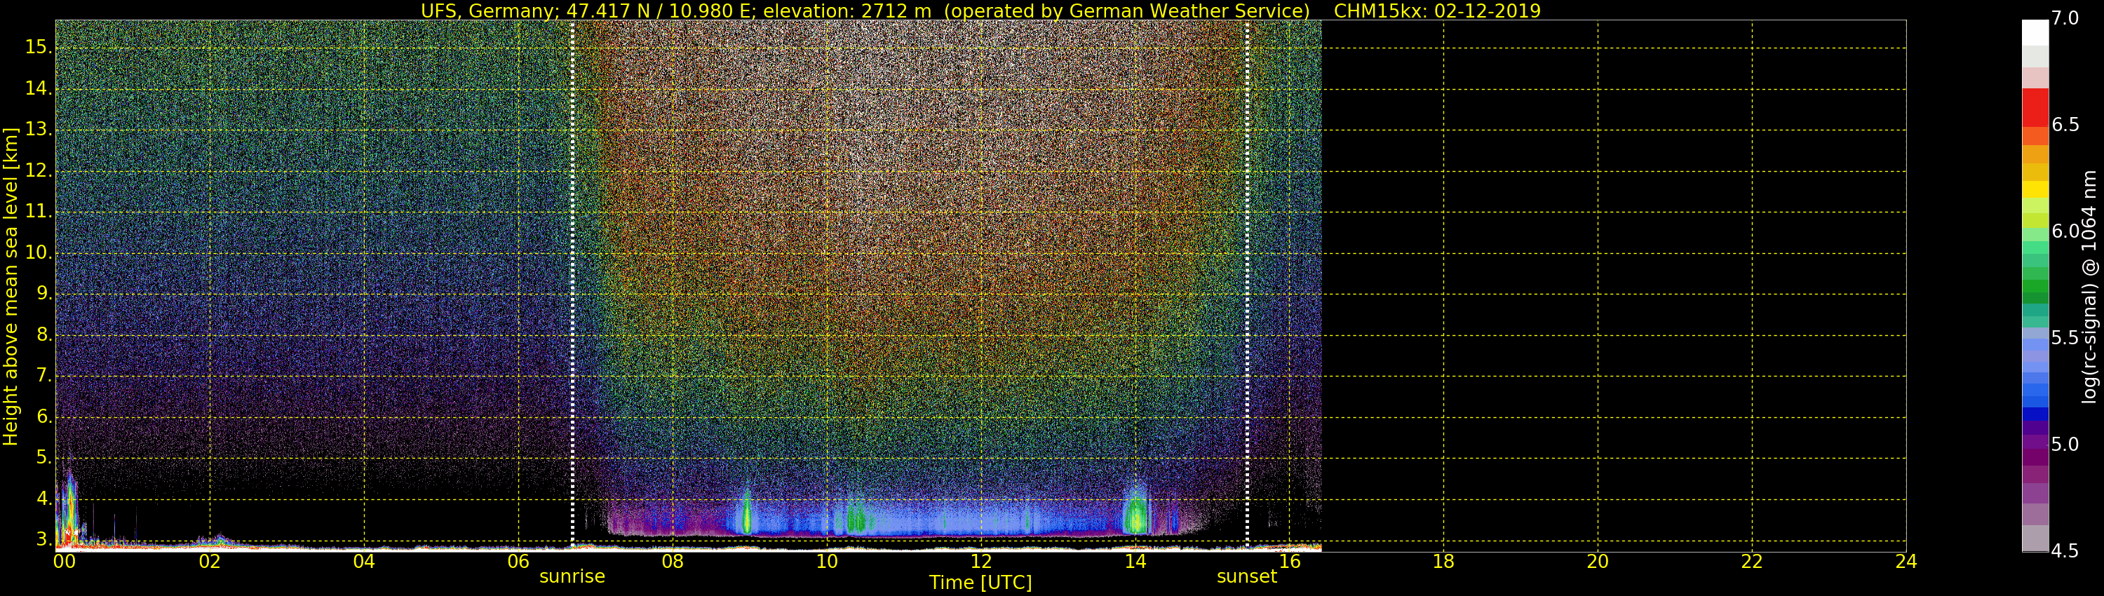Click the '24' time tick label

(x=1906, y=561)
